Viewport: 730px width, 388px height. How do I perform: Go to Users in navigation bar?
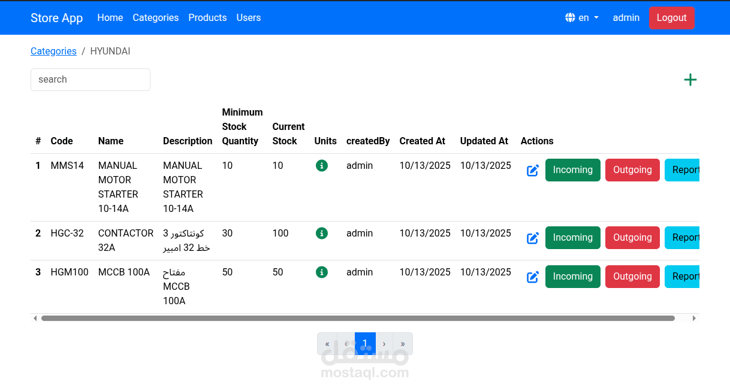pos(248,18)
